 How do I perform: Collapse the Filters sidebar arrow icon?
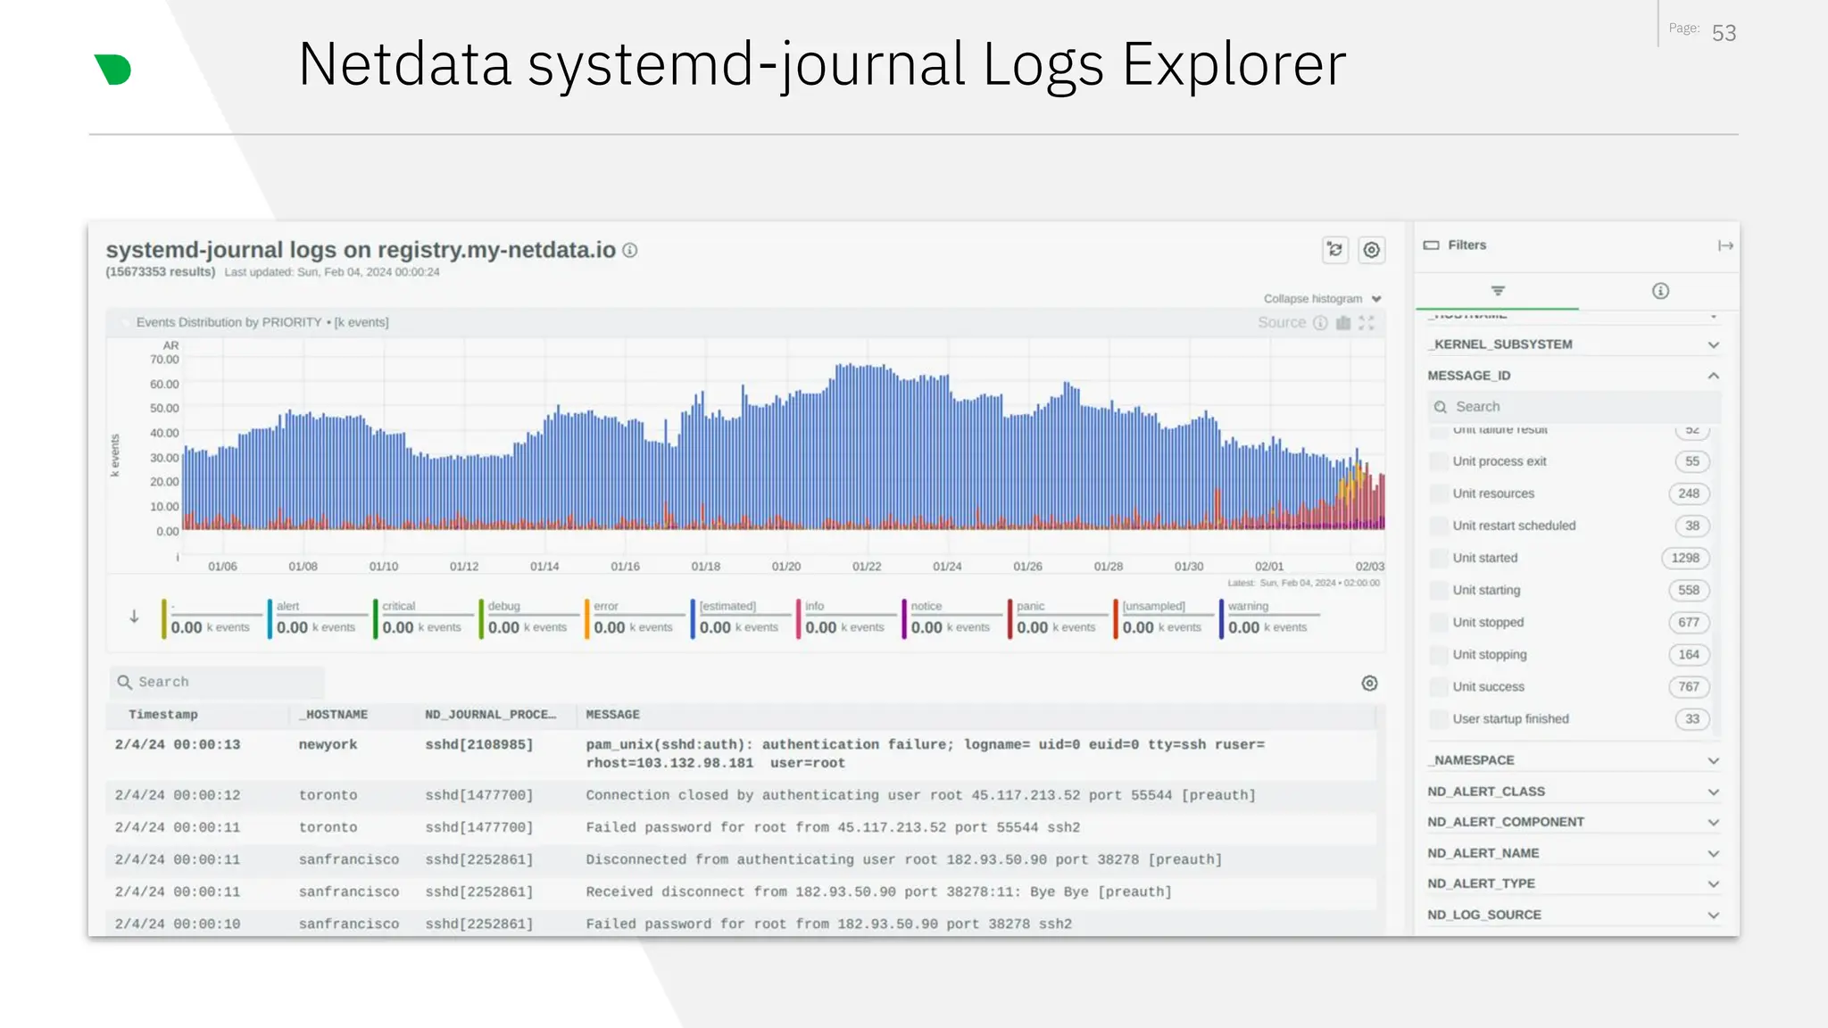(x=1725, y=245)
